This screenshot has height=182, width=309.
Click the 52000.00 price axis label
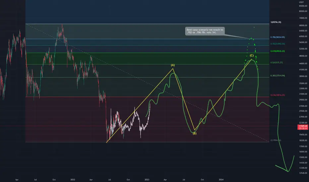pyautogui.click(x=303, y=49)
